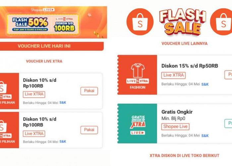Click the Shopee Live logo atop the banner
The height and width of the screenshot is (166, 232).
(43, 10)
